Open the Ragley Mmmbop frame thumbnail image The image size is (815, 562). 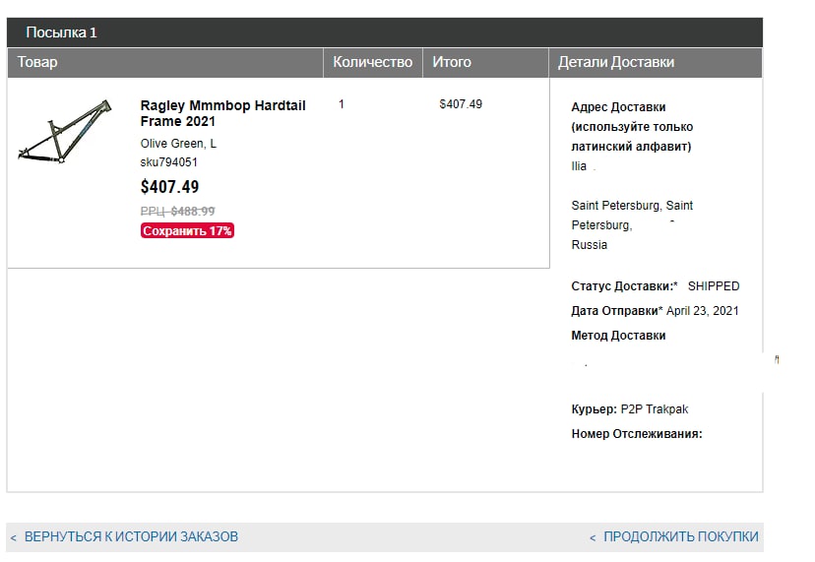coord(65,132)
